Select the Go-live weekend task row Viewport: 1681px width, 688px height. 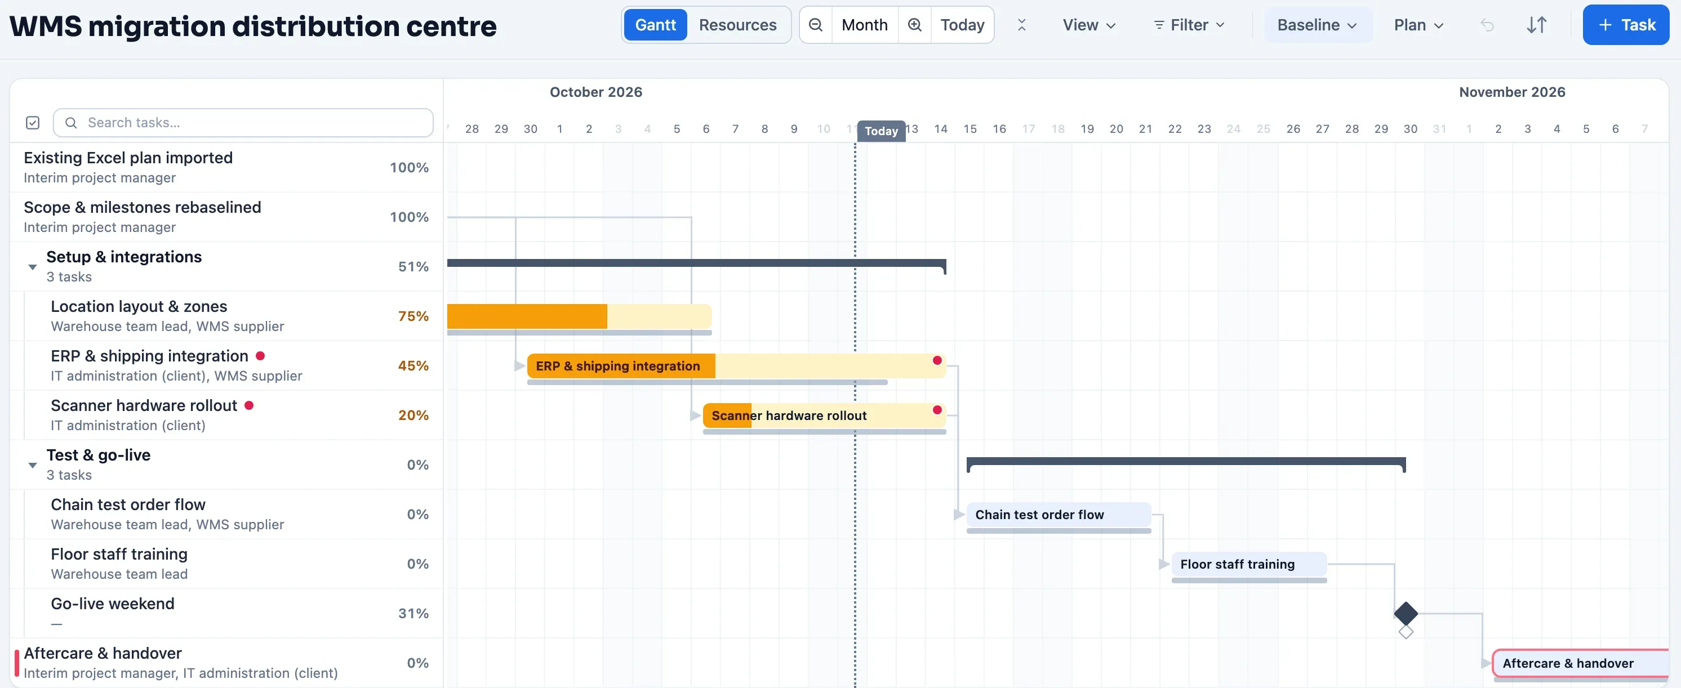click(x=226, y=613)
